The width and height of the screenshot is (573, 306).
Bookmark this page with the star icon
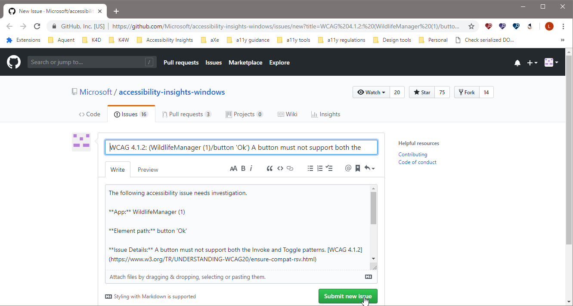pos(471,26)
